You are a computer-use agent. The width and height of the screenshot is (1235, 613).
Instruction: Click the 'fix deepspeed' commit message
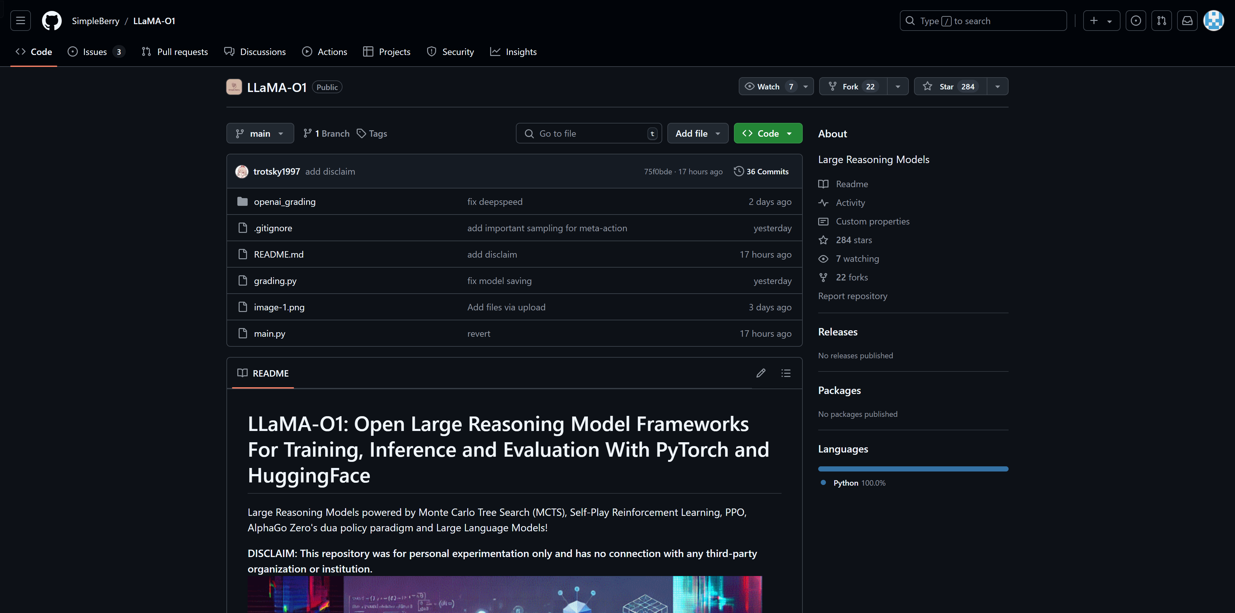[495, 201]
